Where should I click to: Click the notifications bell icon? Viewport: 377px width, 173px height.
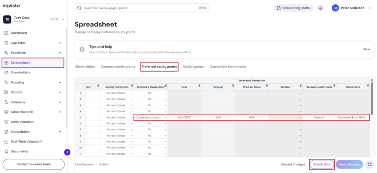point(321,8)
